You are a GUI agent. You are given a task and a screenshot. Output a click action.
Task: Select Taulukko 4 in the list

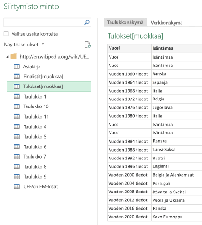pyautogui.click(x=35, y=126)
